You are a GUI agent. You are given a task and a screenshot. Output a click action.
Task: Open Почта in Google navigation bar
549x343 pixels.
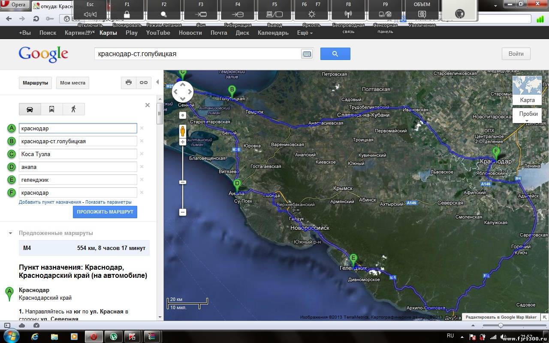(219, 33)
